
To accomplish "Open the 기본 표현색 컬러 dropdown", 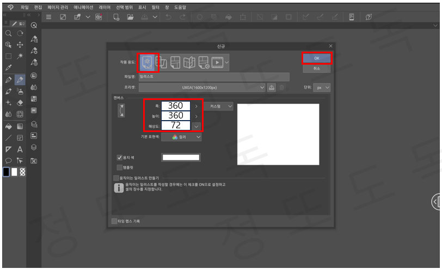I will (x=181, y=137).
